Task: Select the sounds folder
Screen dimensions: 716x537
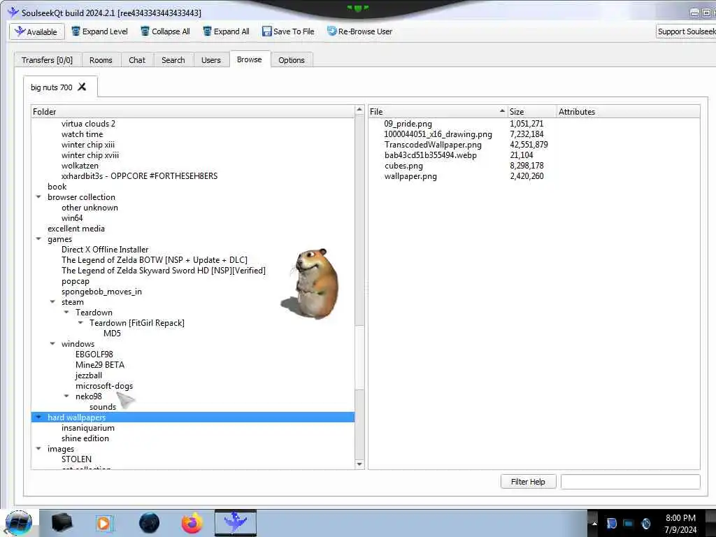Action: click(x=103, y=407)
